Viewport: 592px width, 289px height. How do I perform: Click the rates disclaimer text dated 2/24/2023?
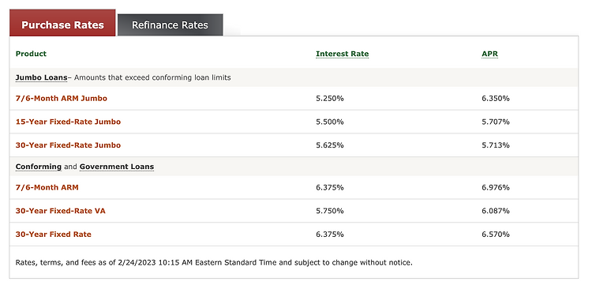tap(214, 263)
